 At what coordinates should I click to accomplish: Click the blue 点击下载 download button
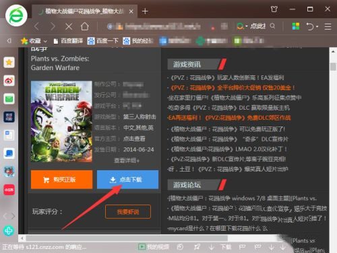(127, 180)
